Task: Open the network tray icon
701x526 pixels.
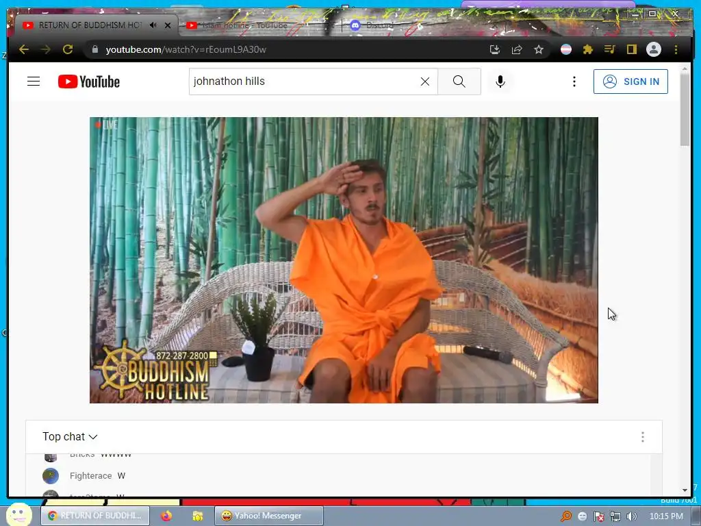Action: [615, 516]
